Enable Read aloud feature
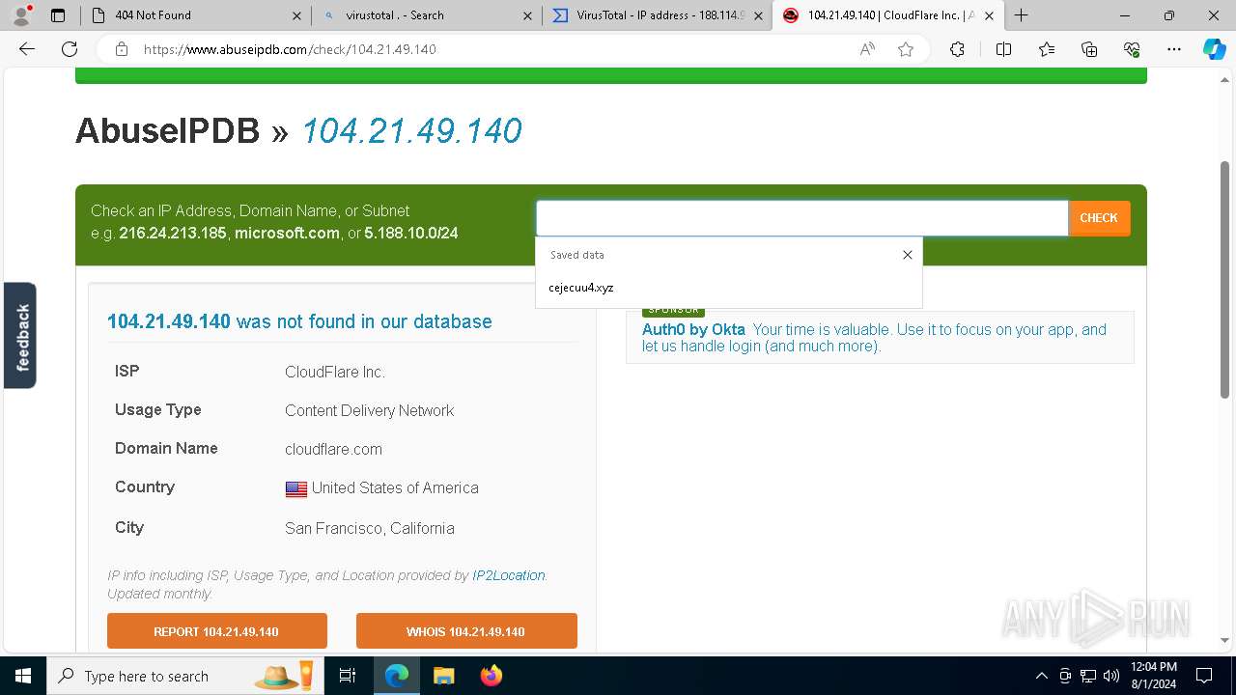The width and height of the screenshot is (1236, 695). [x=867, y=49]
